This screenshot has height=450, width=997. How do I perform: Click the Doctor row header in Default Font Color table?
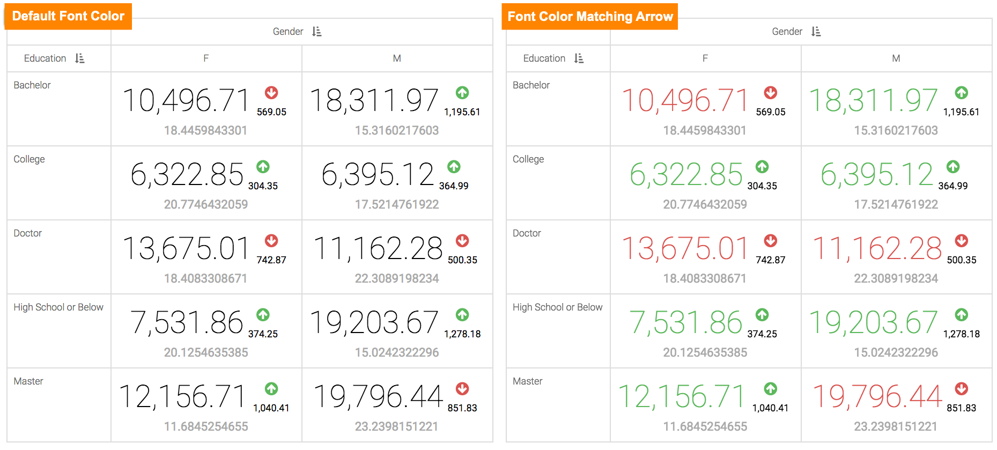(28, 233)
